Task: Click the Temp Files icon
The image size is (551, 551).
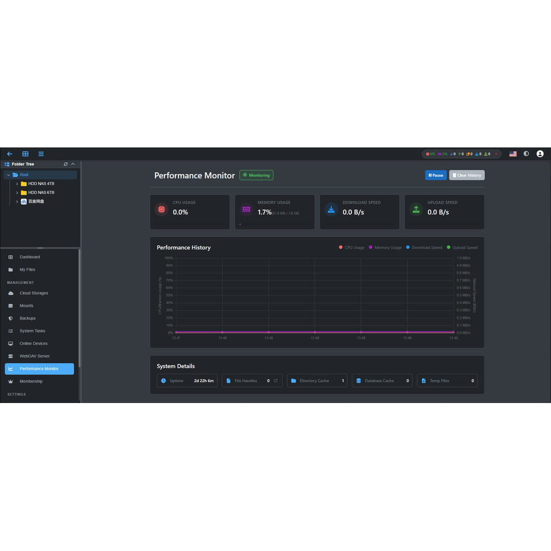Action: click(423, 380)
